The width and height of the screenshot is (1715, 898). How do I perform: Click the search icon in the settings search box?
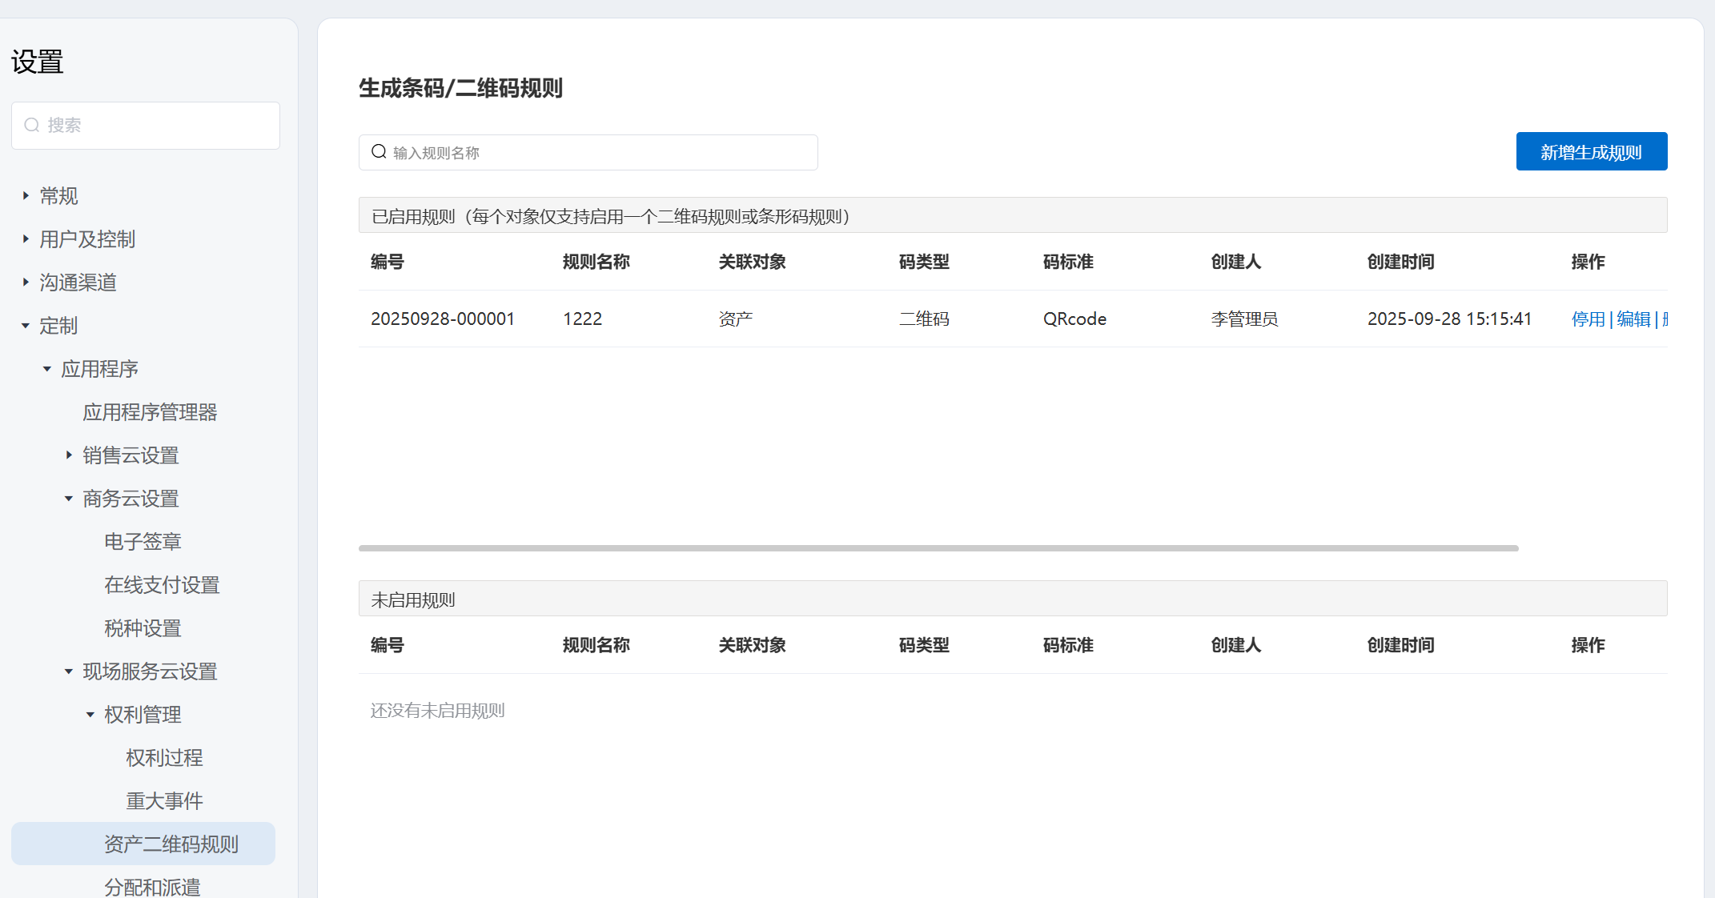tap(32, 125)
